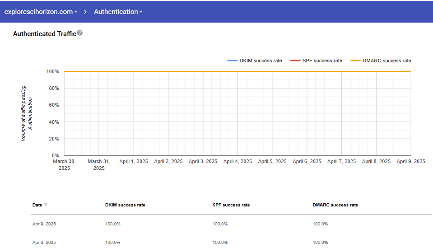This screenshot has width=433, height=248.
Task: Open the exploresciho­rizon.com domain dropdown
Action: click(x=41, y=12)
